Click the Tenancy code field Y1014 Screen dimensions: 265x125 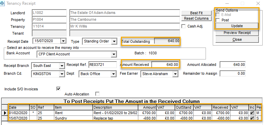pos(49,26)
